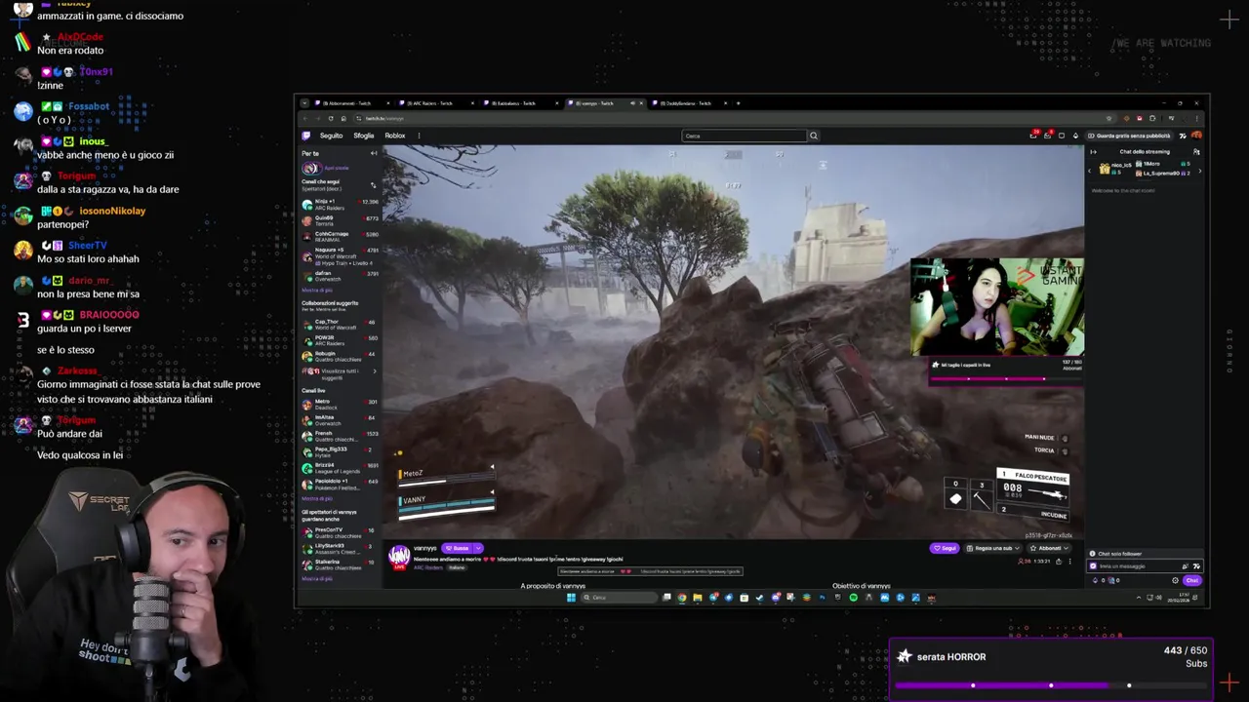Click the user profile avatar in Twitch
The width and height of the screenshot is (1249, 702).
1196,136
